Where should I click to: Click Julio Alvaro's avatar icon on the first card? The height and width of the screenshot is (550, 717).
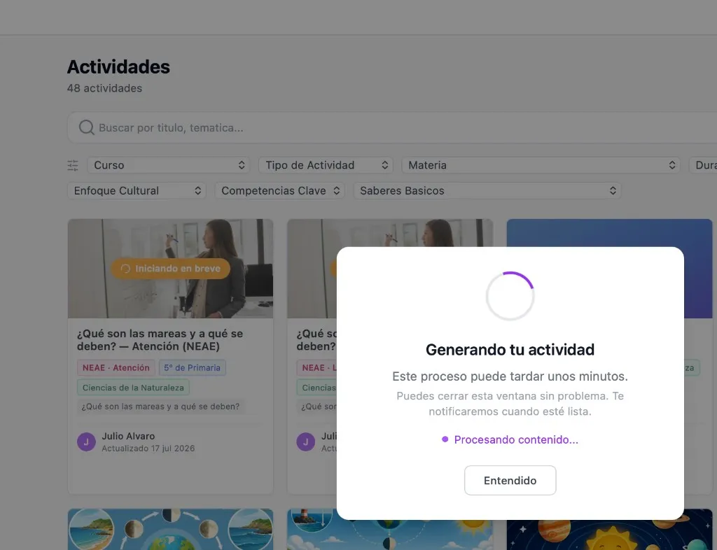coord(86,442)
